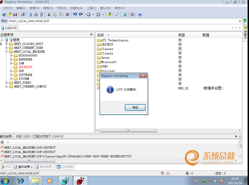The height and width of the screenshot is (185, 249).
Task: Expand the HARDWARE tree node
Action: pyautogui.click(x=11, y=59)
